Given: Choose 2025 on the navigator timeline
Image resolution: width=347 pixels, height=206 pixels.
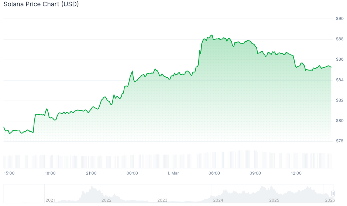Looking at the screenshot, I should coord(274,200).
